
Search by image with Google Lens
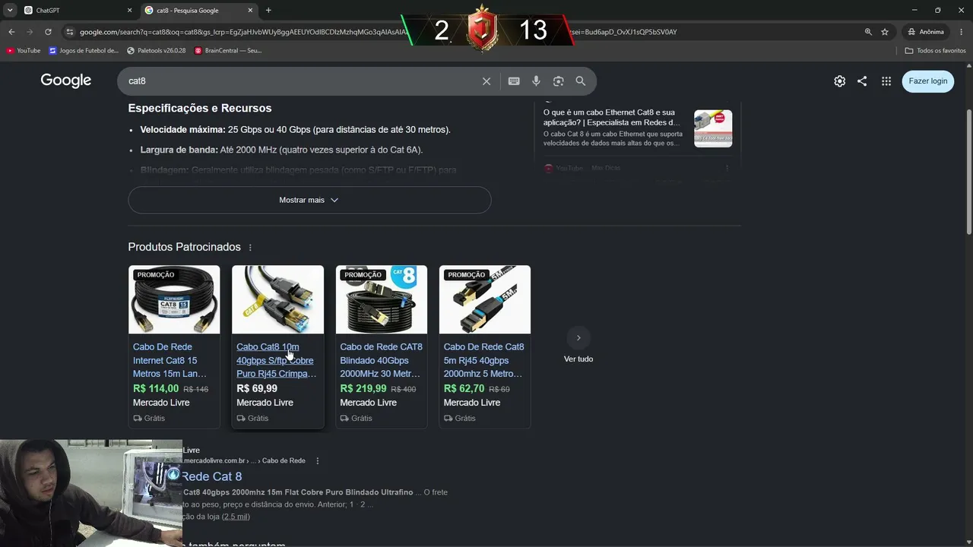pos(559,81)
